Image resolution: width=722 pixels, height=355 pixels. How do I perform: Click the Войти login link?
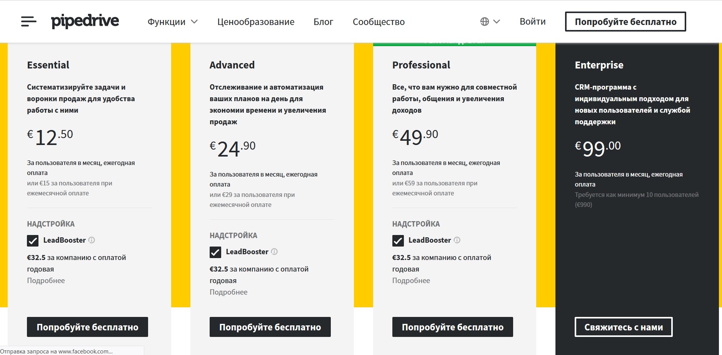tap(532, 22)
